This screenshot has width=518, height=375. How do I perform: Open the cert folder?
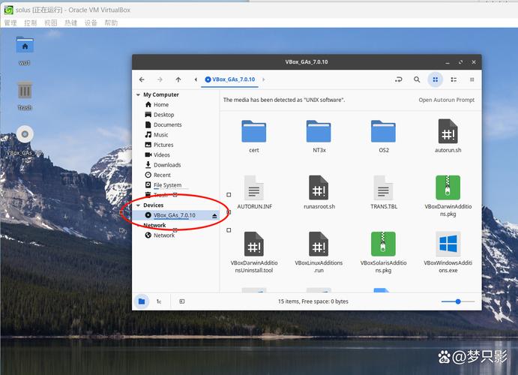pos(253,136)
